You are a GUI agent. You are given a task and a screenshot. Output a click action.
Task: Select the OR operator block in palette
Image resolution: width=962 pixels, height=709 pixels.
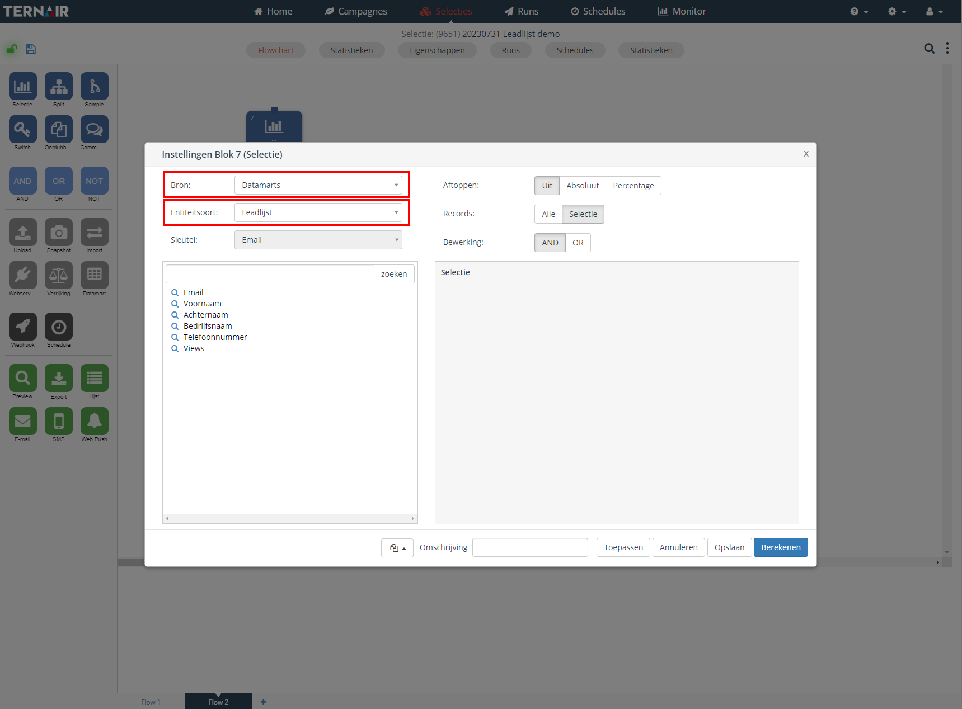(x=59, y=181)
